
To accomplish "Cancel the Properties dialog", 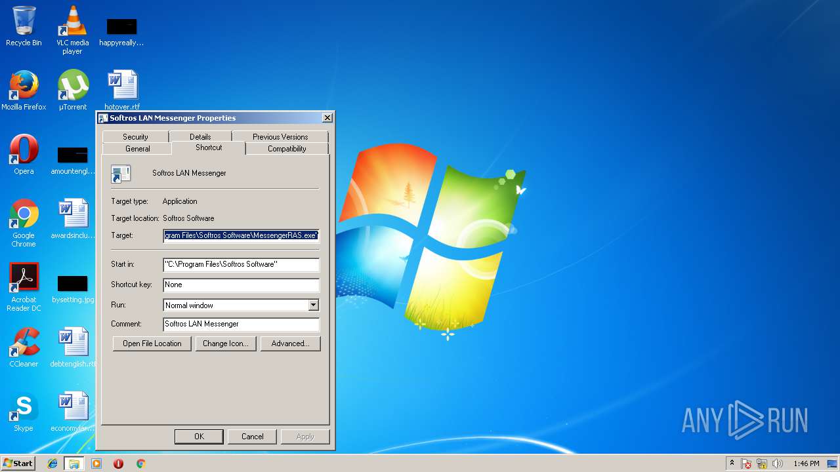I will pyautogui.click(x=253, y=437).
